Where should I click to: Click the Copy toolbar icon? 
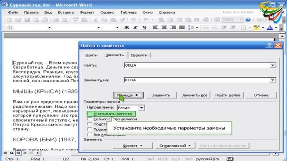tap(104, 20)
